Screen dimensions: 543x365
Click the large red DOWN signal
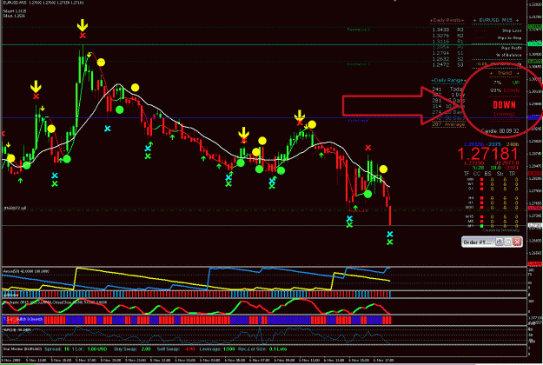[504, 105]
